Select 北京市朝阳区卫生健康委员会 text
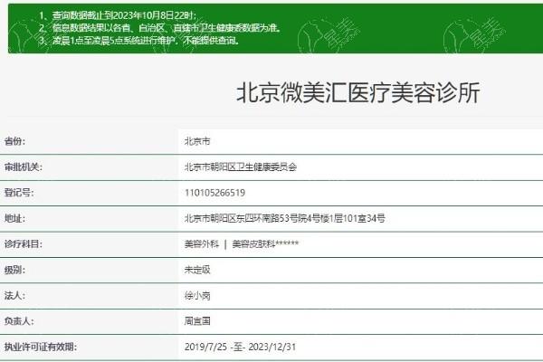This screenshot has width=543, height=362. coord(246,167)
